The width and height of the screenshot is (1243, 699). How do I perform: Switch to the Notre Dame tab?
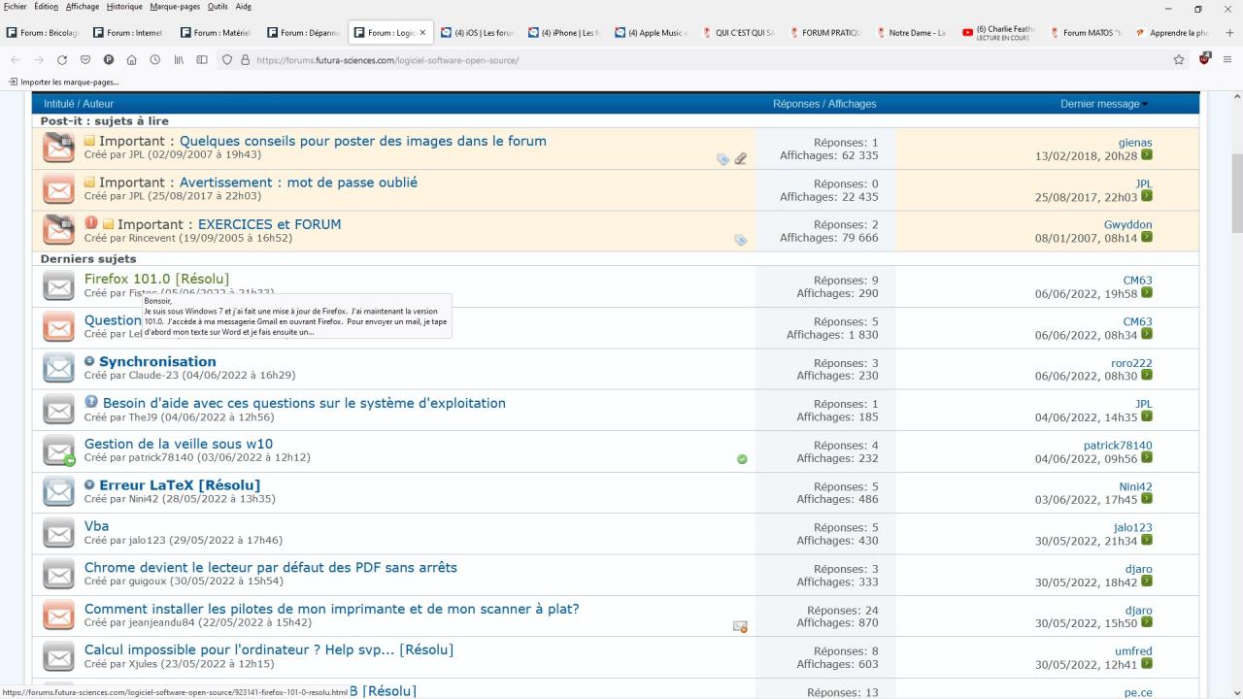pos(912,33)
